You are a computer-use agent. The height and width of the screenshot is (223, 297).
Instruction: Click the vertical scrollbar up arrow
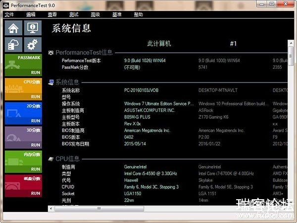(x=291, y=43)
